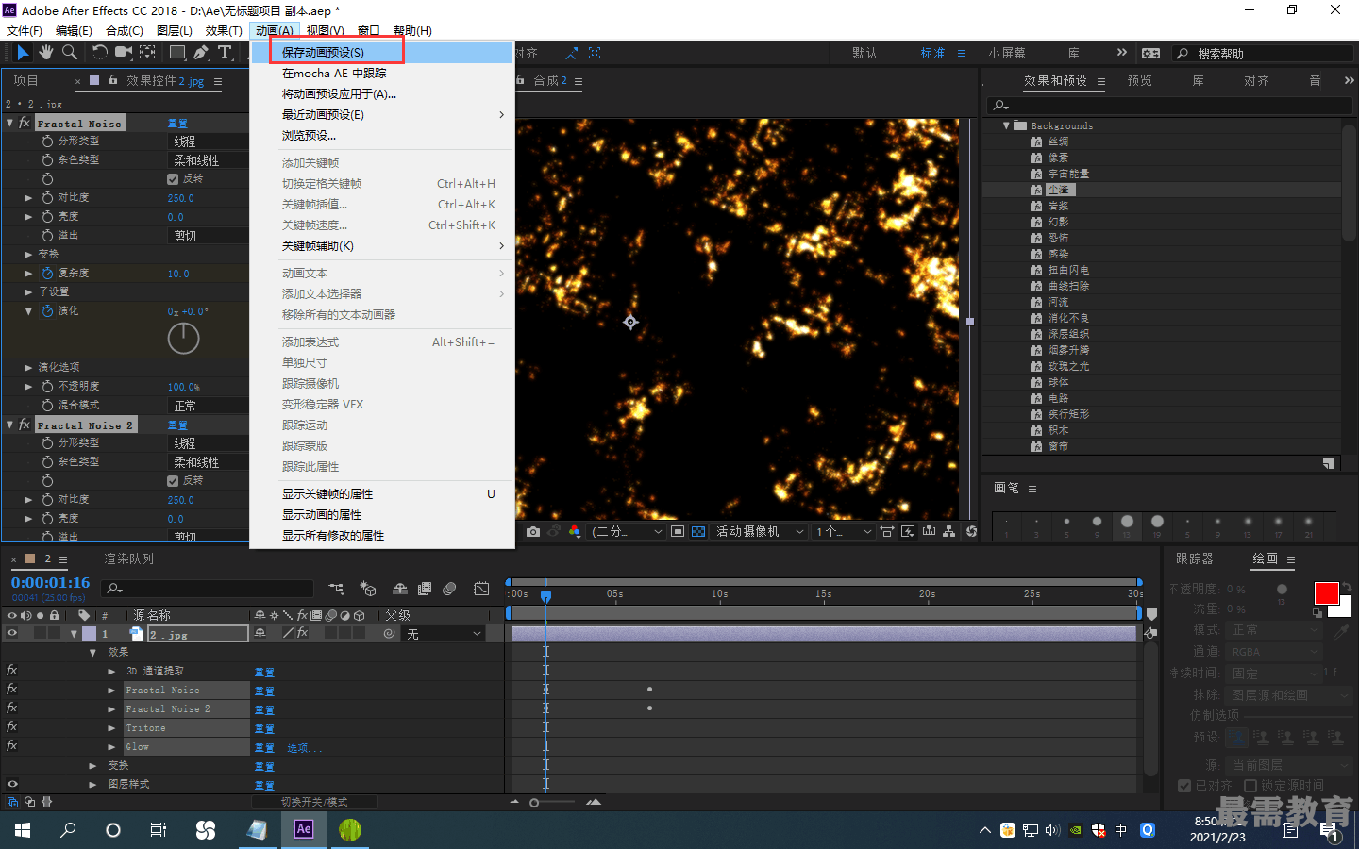Click 重置 link for Tritone in timeline
Image resolution: width=1359 pixels, height=849 pixels.
(264, 728)
